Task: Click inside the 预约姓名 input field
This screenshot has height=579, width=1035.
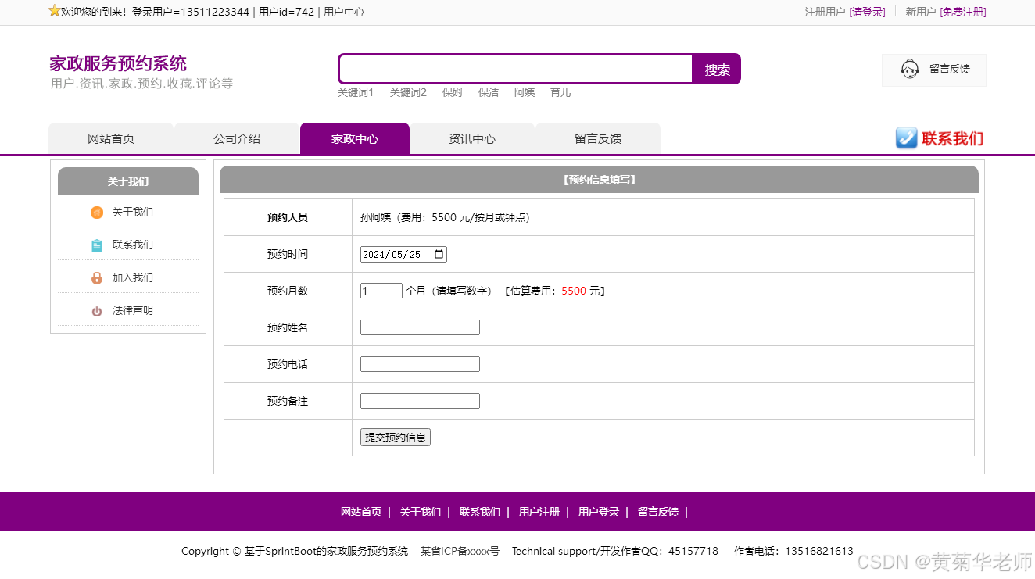Action: 419,327
